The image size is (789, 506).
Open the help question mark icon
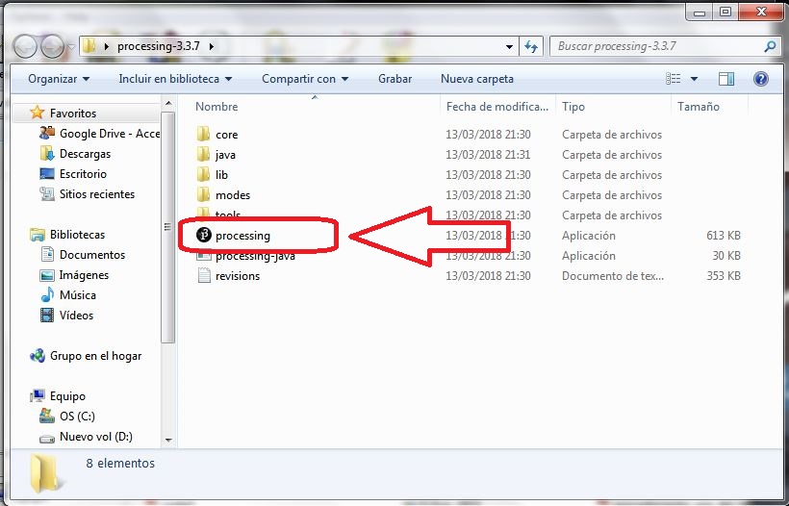click(761, 79)
